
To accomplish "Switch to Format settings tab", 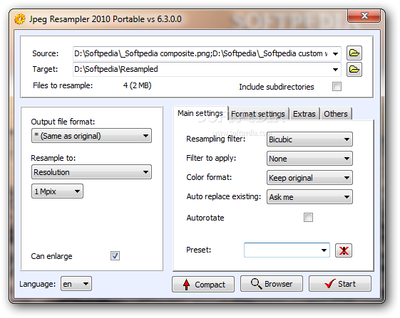I will pos(258,114).
